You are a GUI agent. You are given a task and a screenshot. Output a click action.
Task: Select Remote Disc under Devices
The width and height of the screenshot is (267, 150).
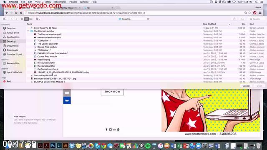coord(13,63)
